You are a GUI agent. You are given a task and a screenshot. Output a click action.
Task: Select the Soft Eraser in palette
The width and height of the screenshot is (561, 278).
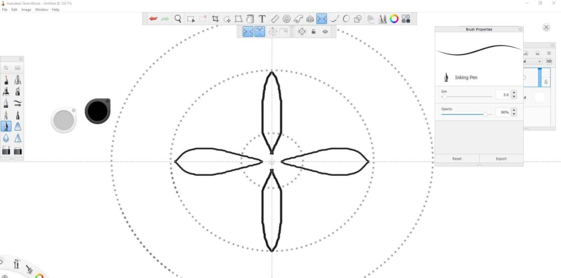(18, 150)
